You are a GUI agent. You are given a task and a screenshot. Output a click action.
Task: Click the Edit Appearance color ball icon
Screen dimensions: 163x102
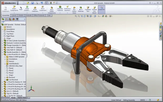[x=103, y=16]
